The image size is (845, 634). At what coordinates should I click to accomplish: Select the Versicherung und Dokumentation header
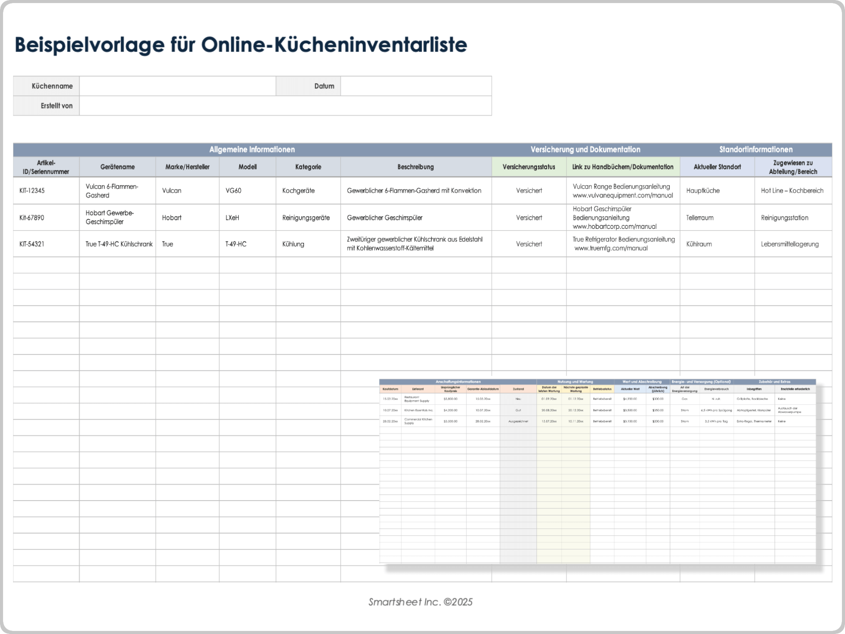point(585,150)
